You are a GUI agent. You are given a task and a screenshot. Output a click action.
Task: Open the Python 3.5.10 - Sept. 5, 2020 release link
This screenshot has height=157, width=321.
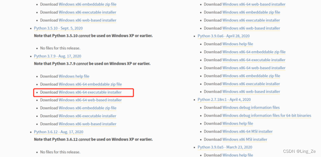(x=58, y=28)
